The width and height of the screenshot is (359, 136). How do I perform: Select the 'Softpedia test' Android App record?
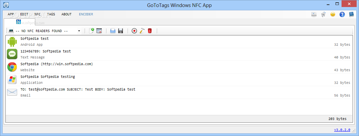[x=179, y=41]
